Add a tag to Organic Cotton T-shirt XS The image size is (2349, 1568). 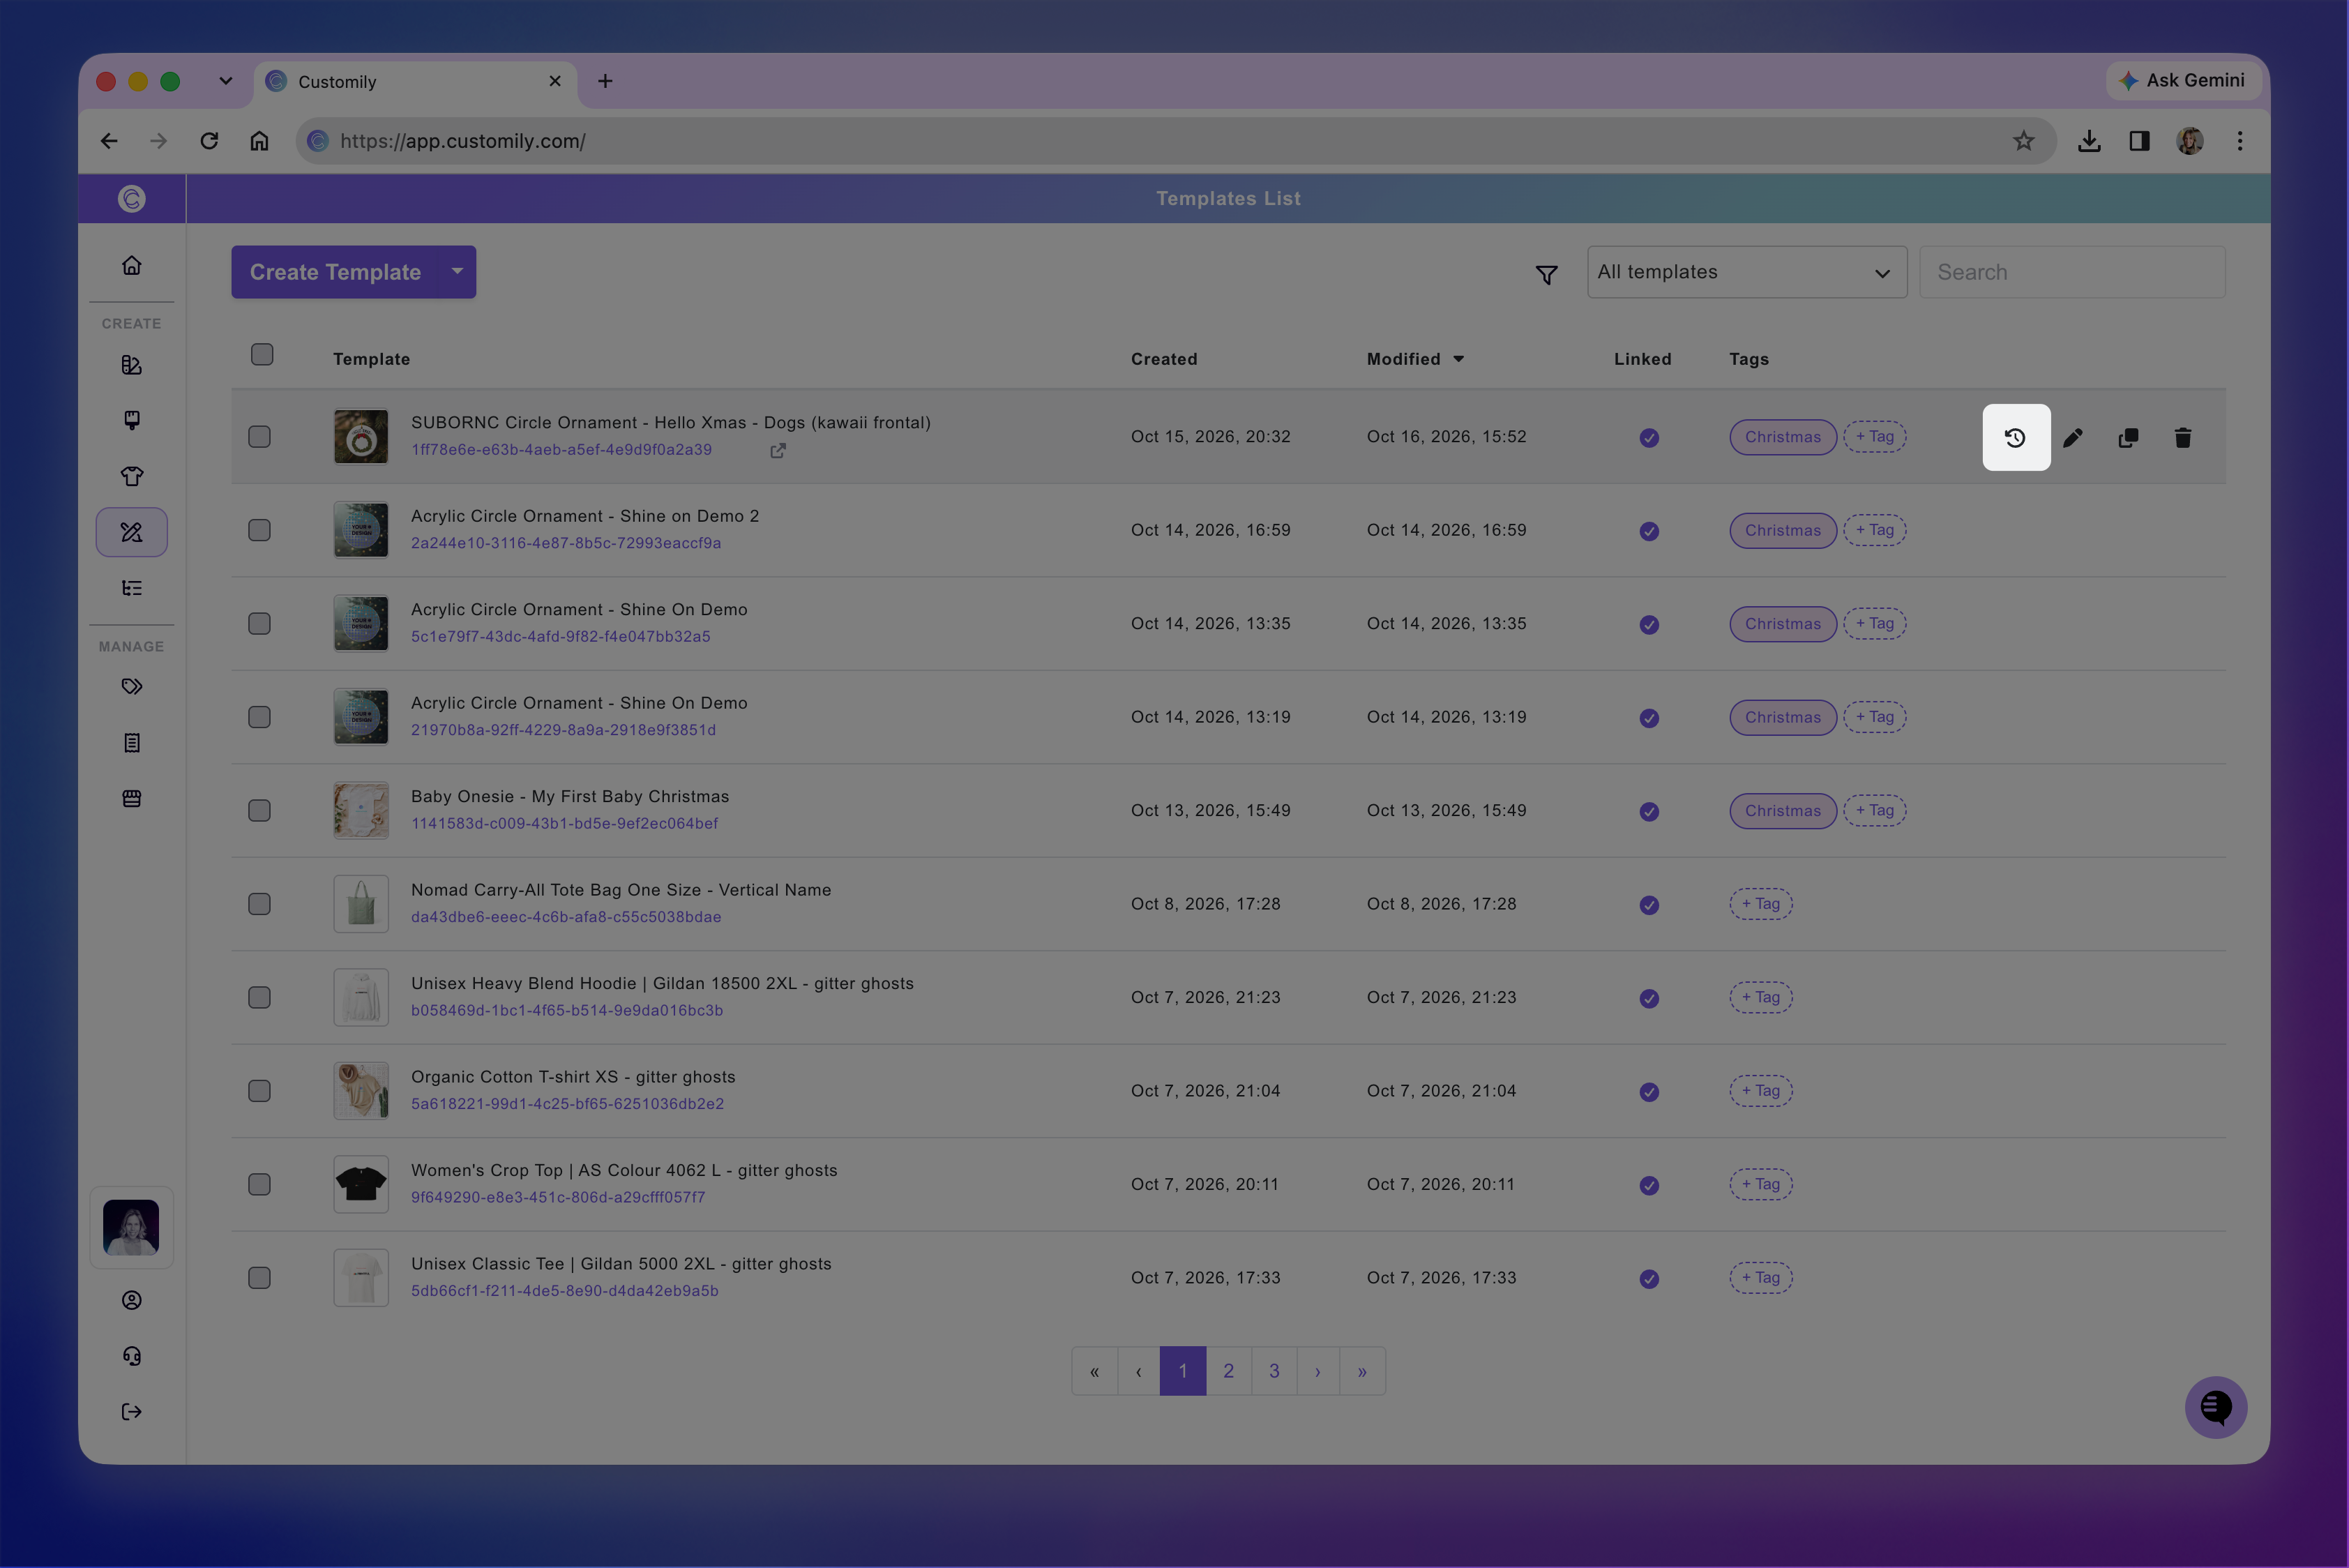pos(1761,1091)
